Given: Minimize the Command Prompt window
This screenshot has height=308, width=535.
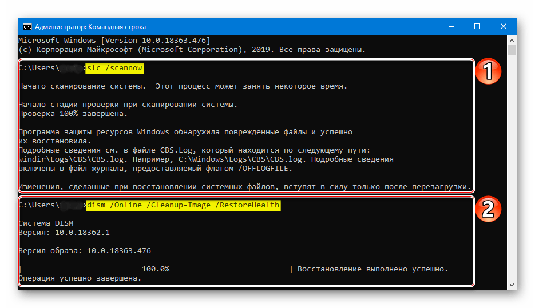Looking at the screenshot, I should (x=450, y=27).
